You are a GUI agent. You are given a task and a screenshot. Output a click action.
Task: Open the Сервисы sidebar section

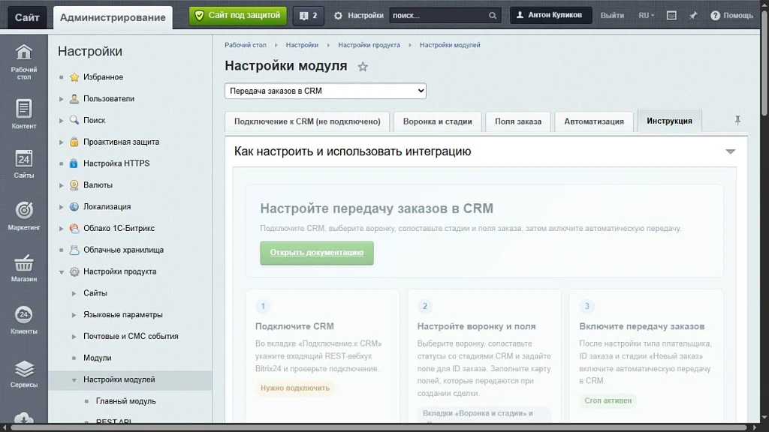tap(23, 373)
